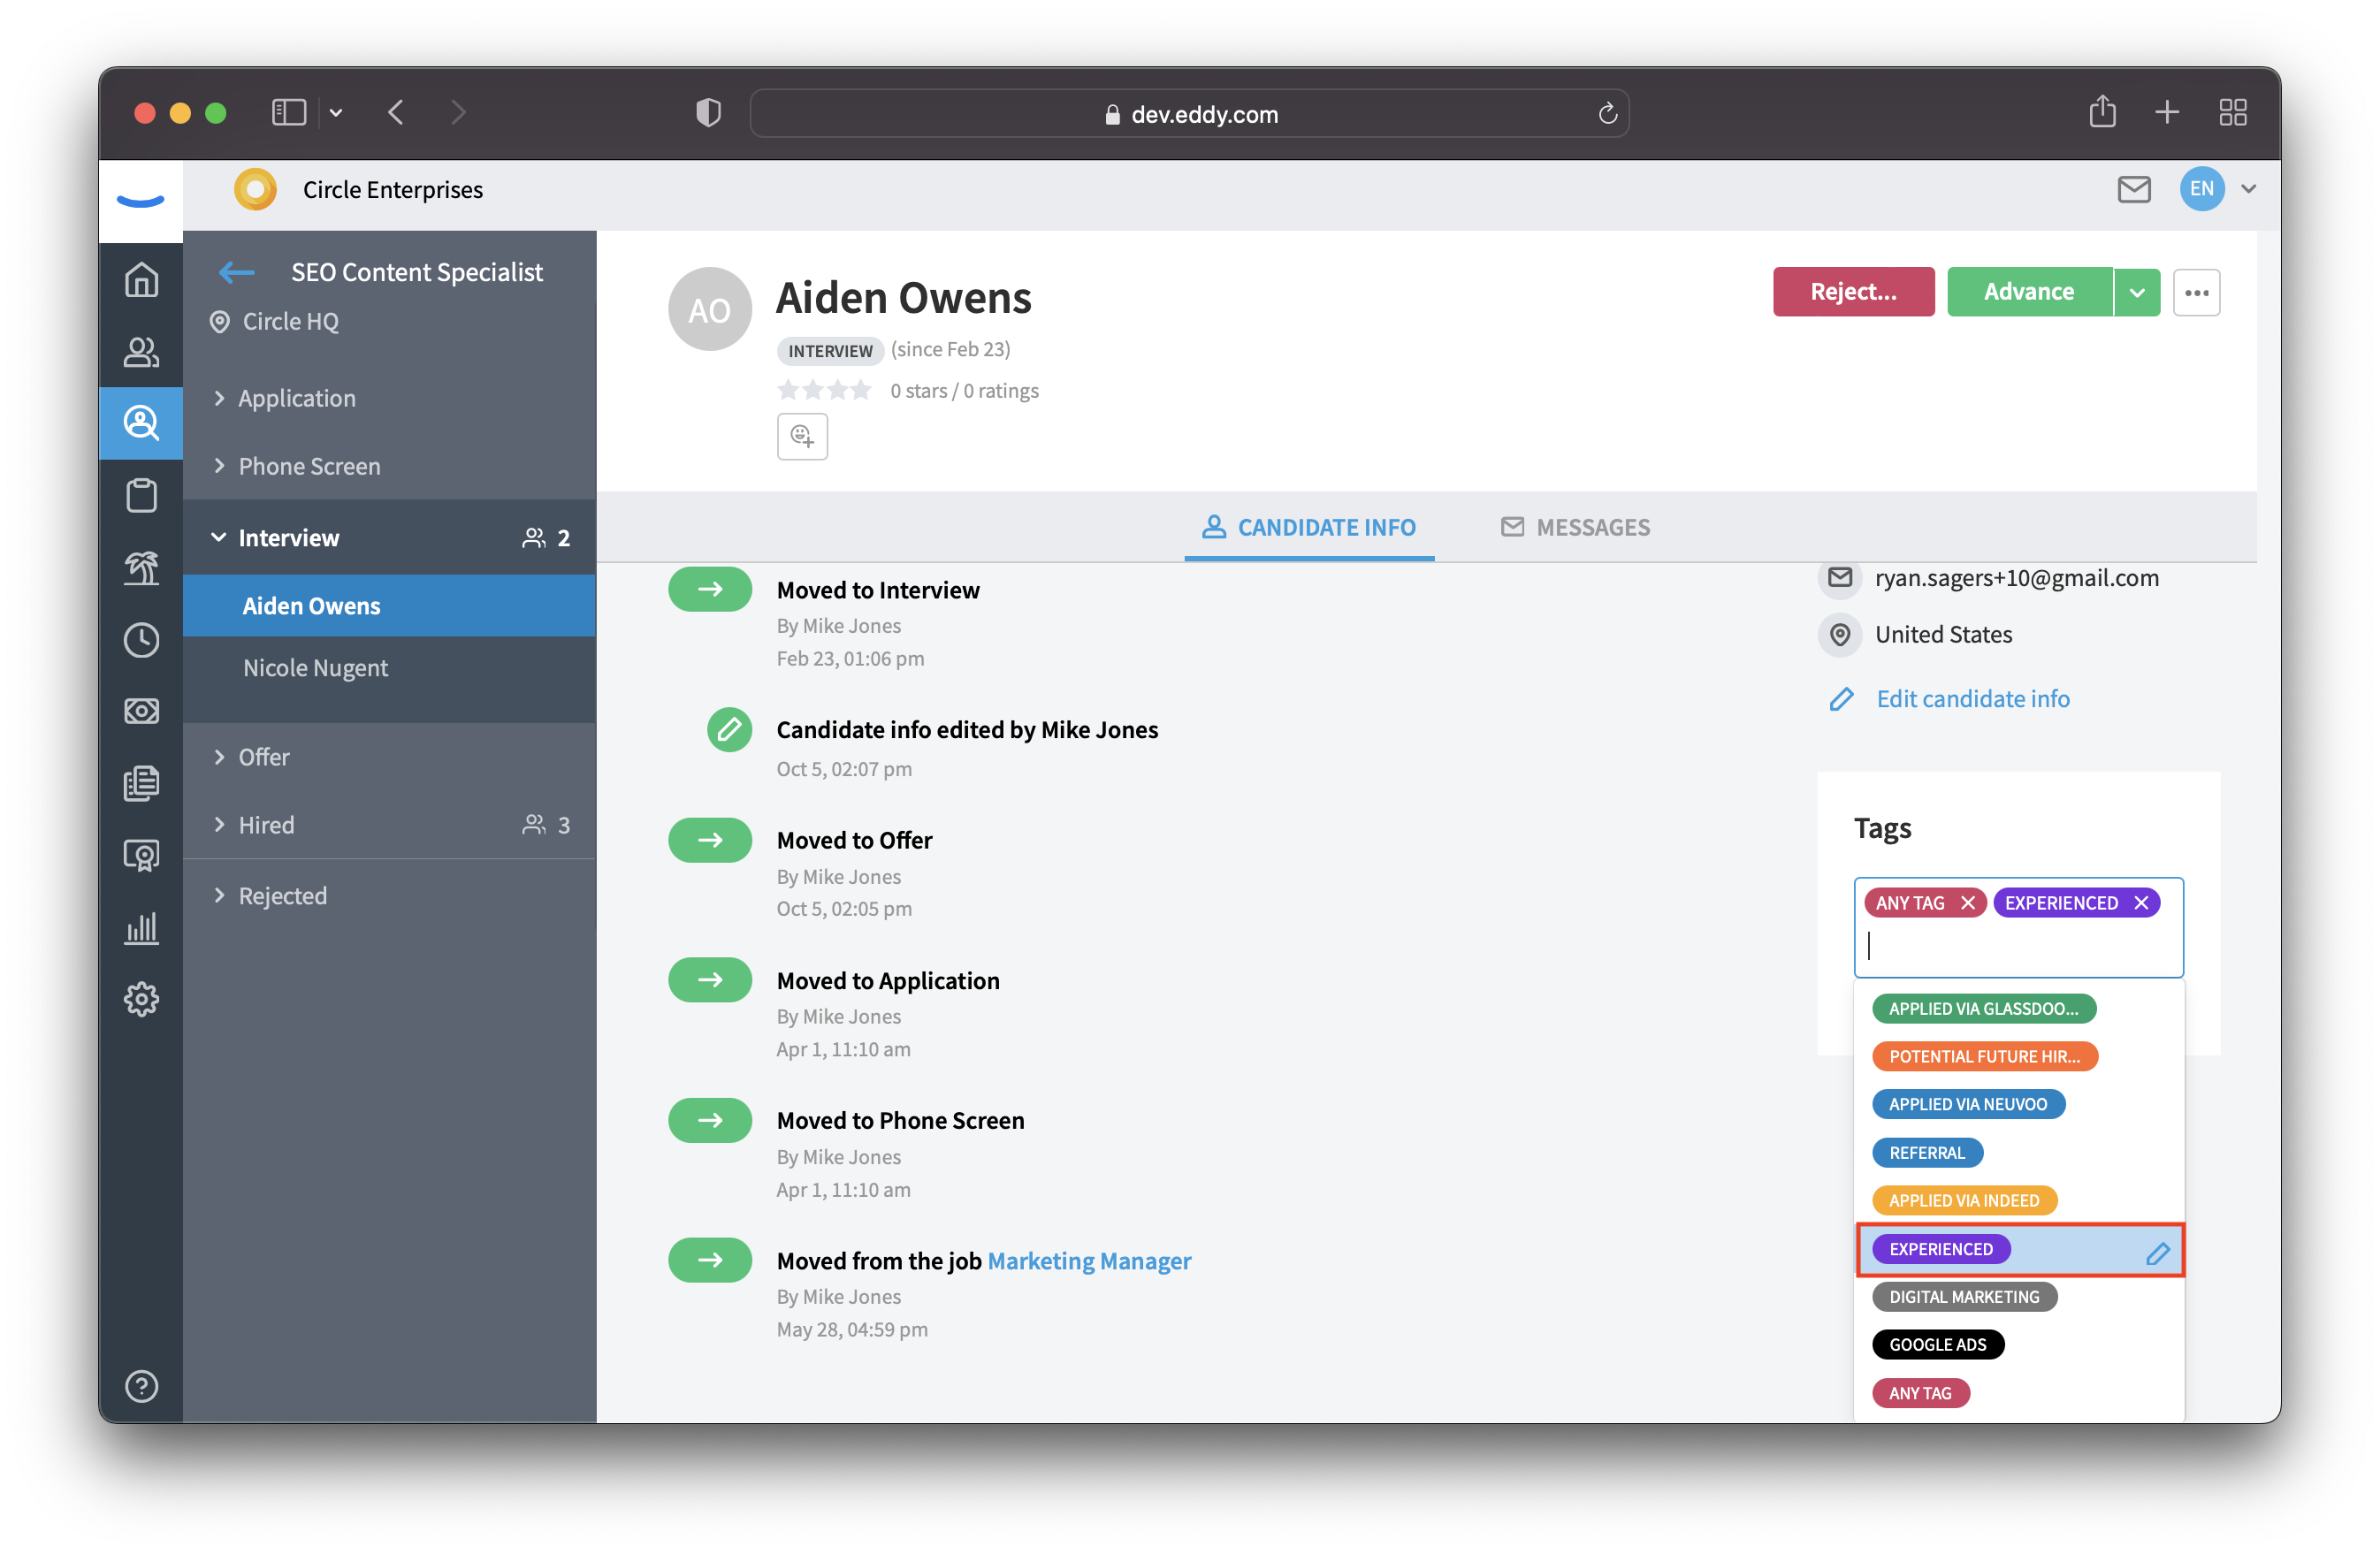Open the certificate training icon

point(141,855)
